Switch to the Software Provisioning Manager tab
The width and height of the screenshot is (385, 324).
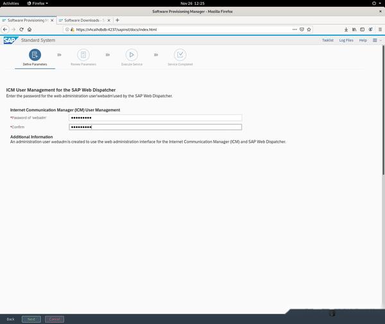(28, 20)
